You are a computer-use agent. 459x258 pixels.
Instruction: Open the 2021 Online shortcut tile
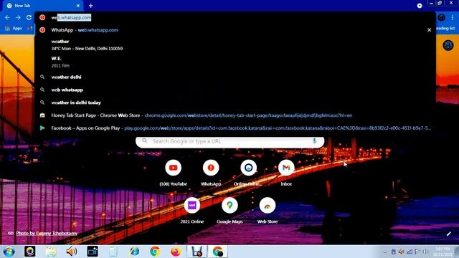point(192,210)
